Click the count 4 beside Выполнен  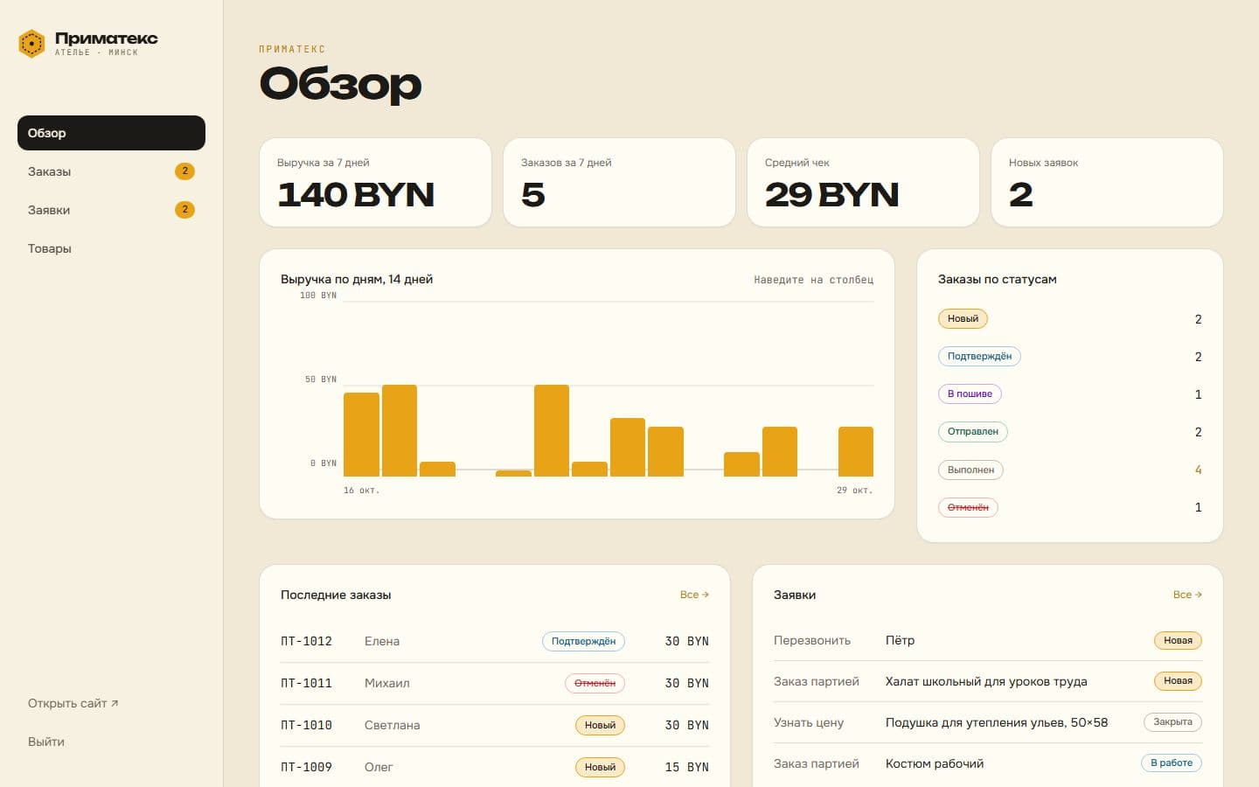1198,470
